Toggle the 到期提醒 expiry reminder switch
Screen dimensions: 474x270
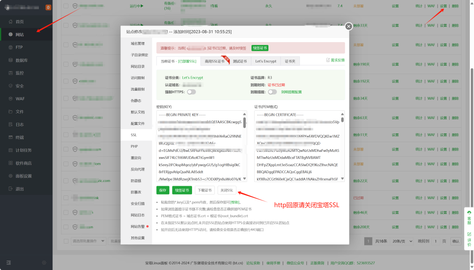coord(272,92)
